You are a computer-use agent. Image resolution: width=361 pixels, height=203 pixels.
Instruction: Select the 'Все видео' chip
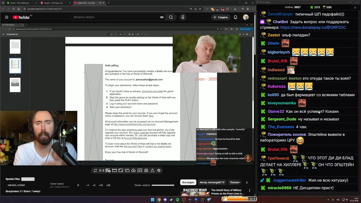click(x=188, y=182)
